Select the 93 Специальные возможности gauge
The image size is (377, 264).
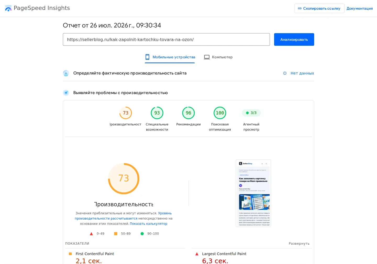[157, 113]
